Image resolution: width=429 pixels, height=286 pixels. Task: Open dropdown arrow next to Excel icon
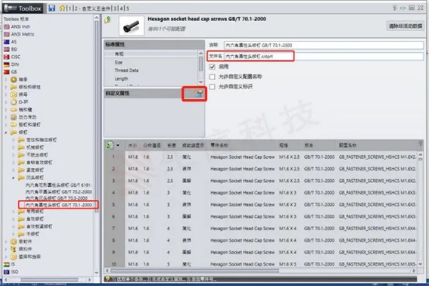pyautogui.click(x=118, y=145)
